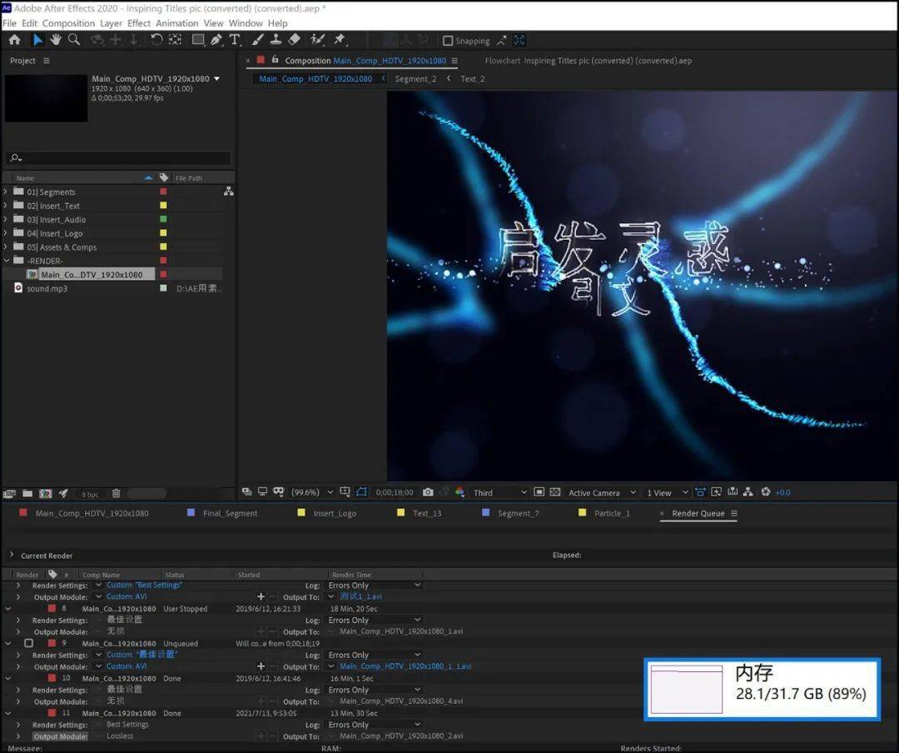Select the Pen tool
The image size is (899, 753).
point(216,40)
